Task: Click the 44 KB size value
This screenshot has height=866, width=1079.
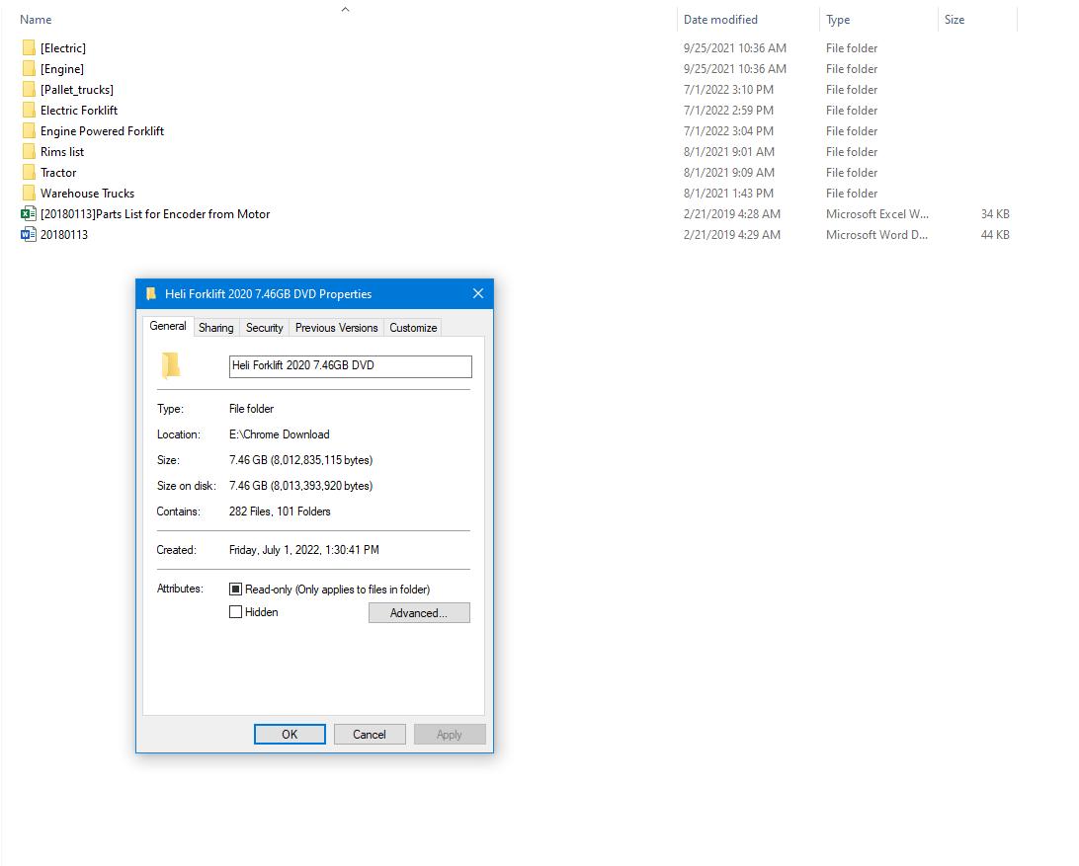Action: tap(995, 235)
